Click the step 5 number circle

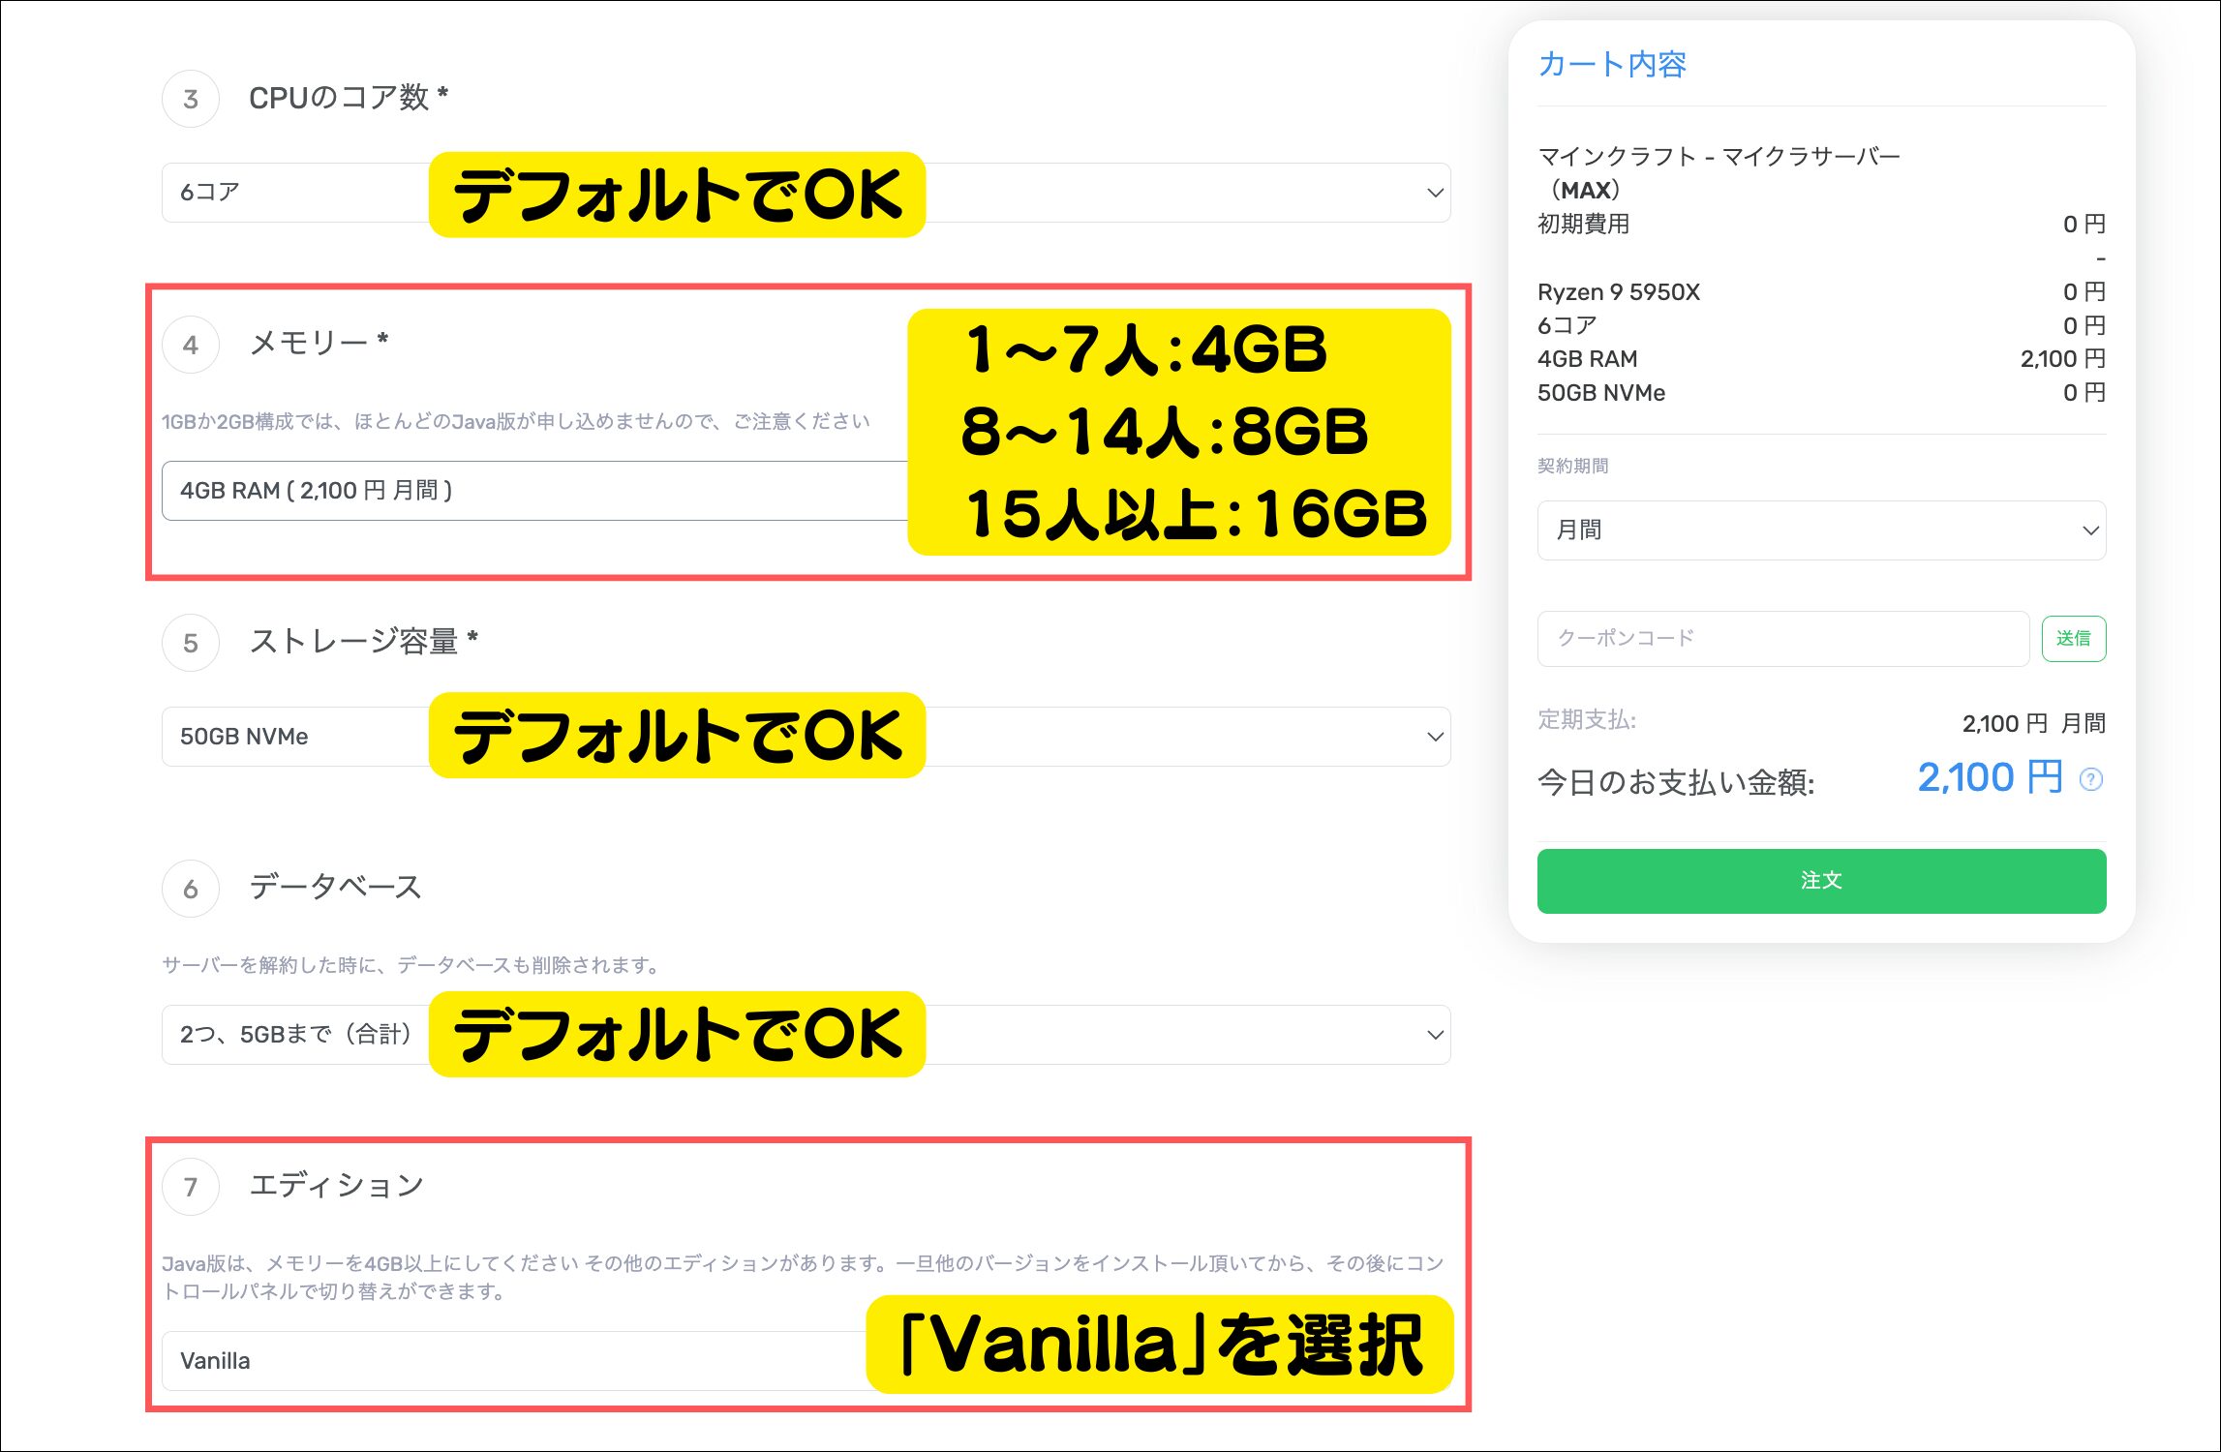(x=191, y=642)
